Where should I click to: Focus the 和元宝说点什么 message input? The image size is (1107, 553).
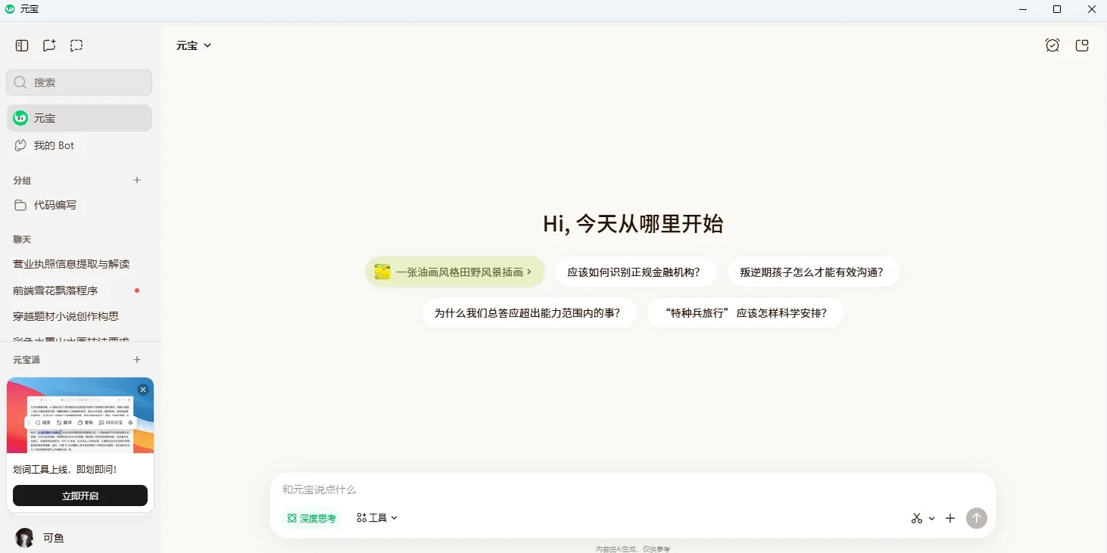(633, 489)
